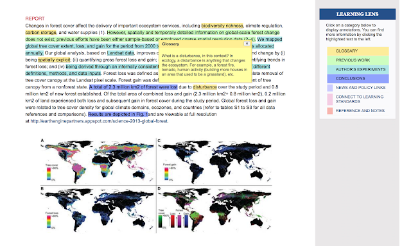The height and width of the screenshot is (246, 411).
Task: Select REFERENCE AND NOTES category
Action: [x=360, y=111]
